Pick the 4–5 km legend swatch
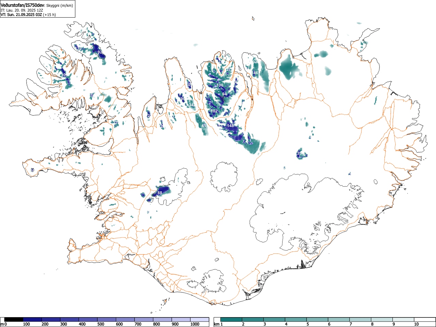436x327 pixels. pyautogui.click(x=296, y=320)
